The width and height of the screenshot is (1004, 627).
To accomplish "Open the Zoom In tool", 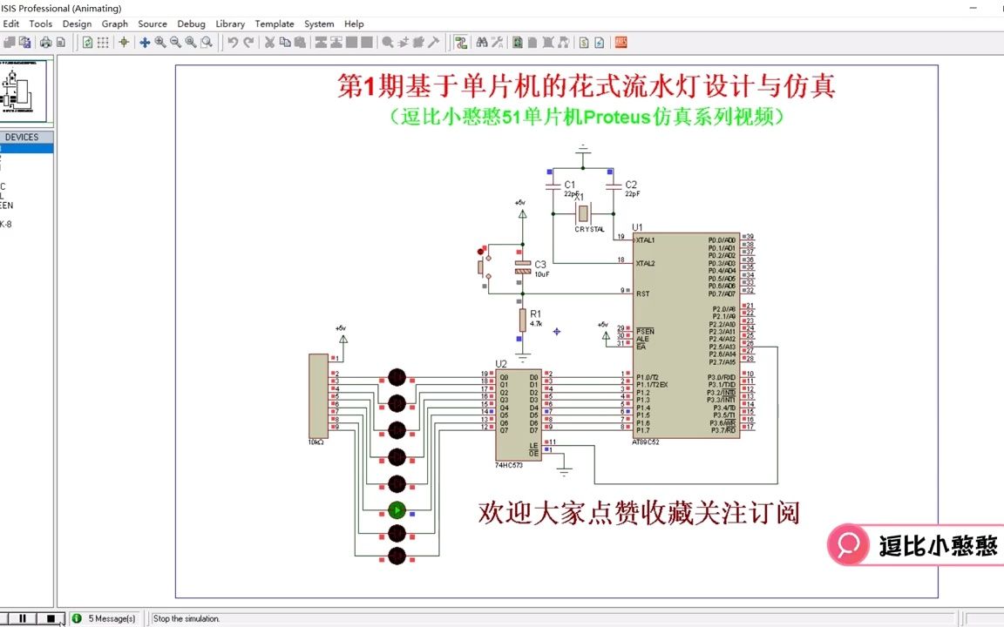I will (159, 42).
